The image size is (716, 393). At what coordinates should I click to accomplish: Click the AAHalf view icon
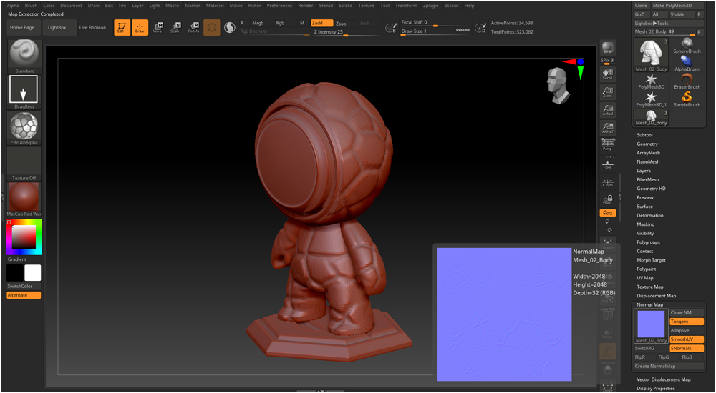point(607,128)
